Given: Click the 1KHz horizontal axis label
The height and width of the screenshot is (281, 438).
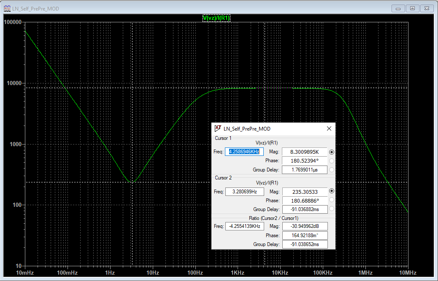Looking at the screenshot, I should click(238, 273).
